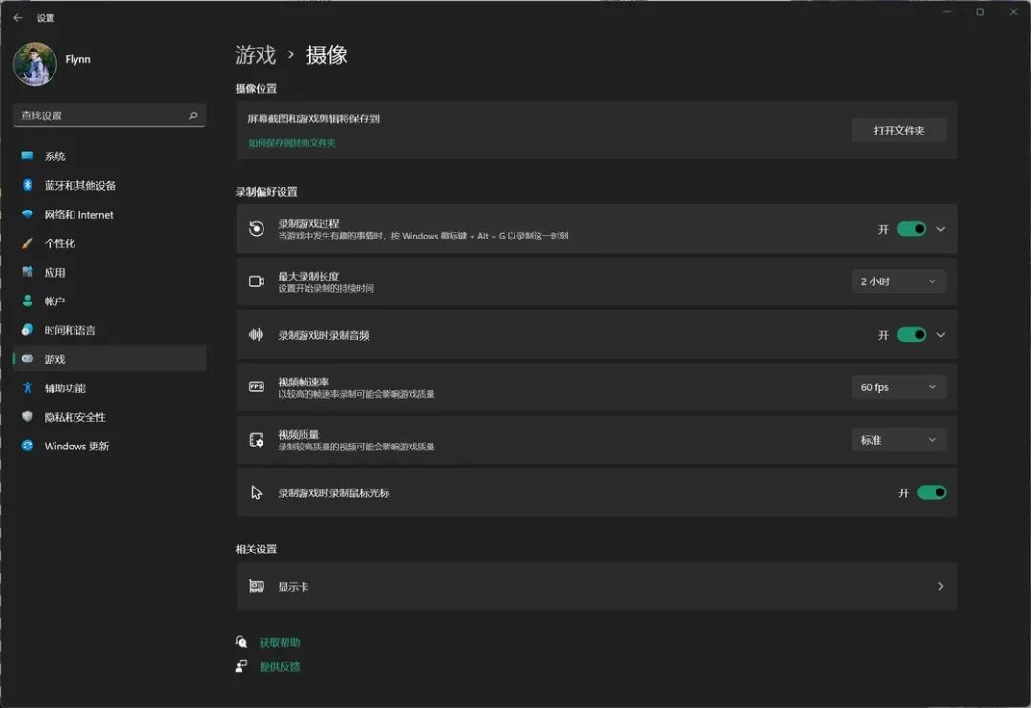Click the 提供反馈 feedback icon
Viewport: 1031px width, 708px height.
pyautogui.click(x=242, y=666)
